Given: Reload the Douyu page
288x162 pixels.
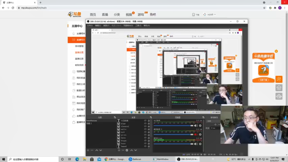Looking at the screenshot, I should 13,8.
